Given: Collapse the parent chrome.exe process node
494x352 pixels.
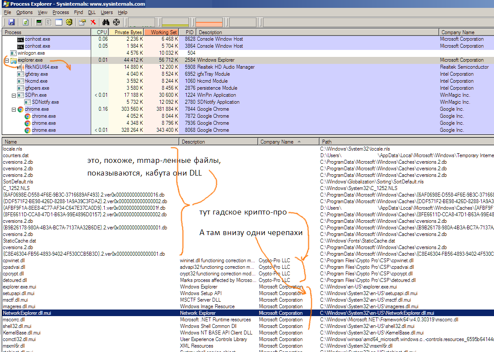Looking at the screenshot, I should click(x=14, y=109).
